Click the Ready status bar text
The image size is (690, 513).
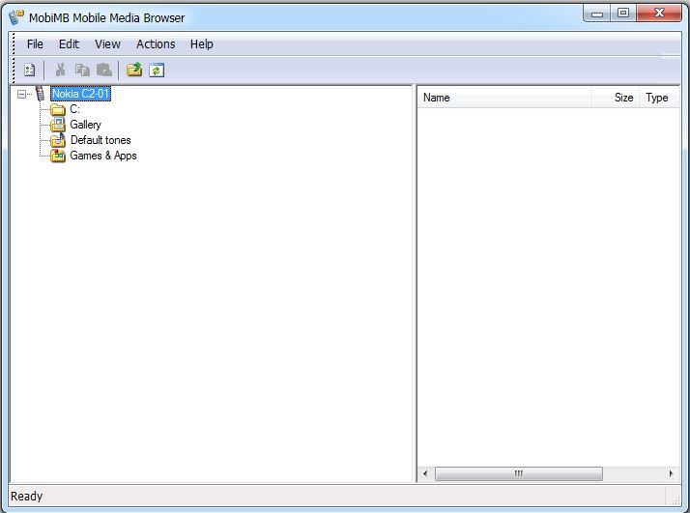tap(26, 497)
